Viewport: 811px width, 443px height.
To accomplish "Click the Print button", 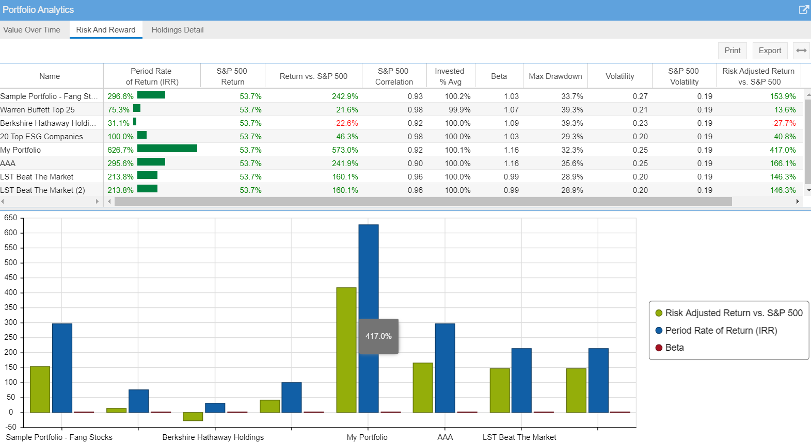I will pyautogui.click(x=733, y=51).
